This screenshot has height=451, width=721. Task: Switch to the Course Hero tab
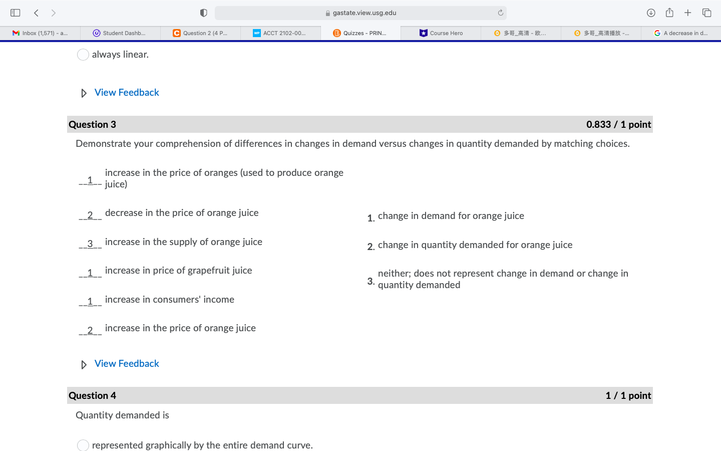(440, 33)
